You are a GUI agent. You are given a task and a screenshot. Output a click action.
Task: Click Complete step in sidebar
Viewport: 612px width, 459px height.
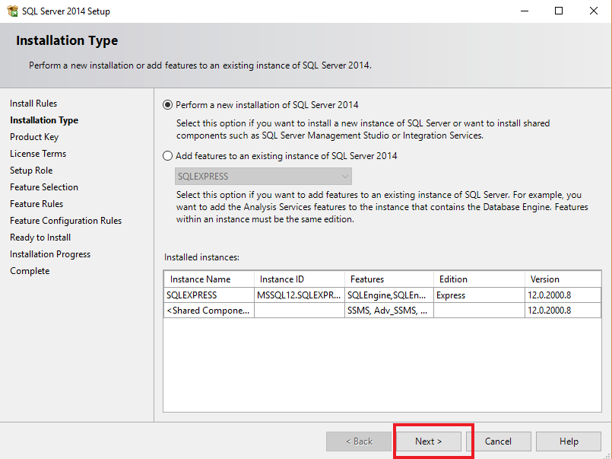point(30,271)
